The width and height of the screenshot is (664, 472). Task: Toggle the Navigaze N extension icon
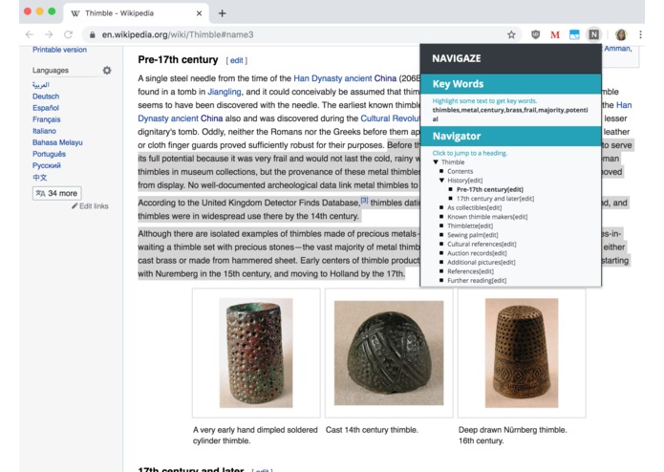[594, 34]
